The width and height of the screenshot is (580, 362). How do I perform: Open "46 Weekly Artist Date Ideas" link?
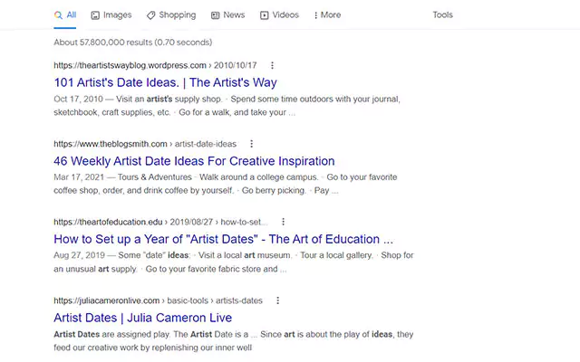194,161
